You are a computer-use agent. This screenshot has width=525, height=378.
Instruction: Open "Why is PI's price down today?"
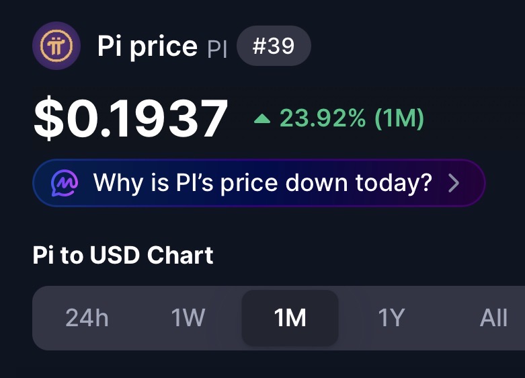[262, 183]
